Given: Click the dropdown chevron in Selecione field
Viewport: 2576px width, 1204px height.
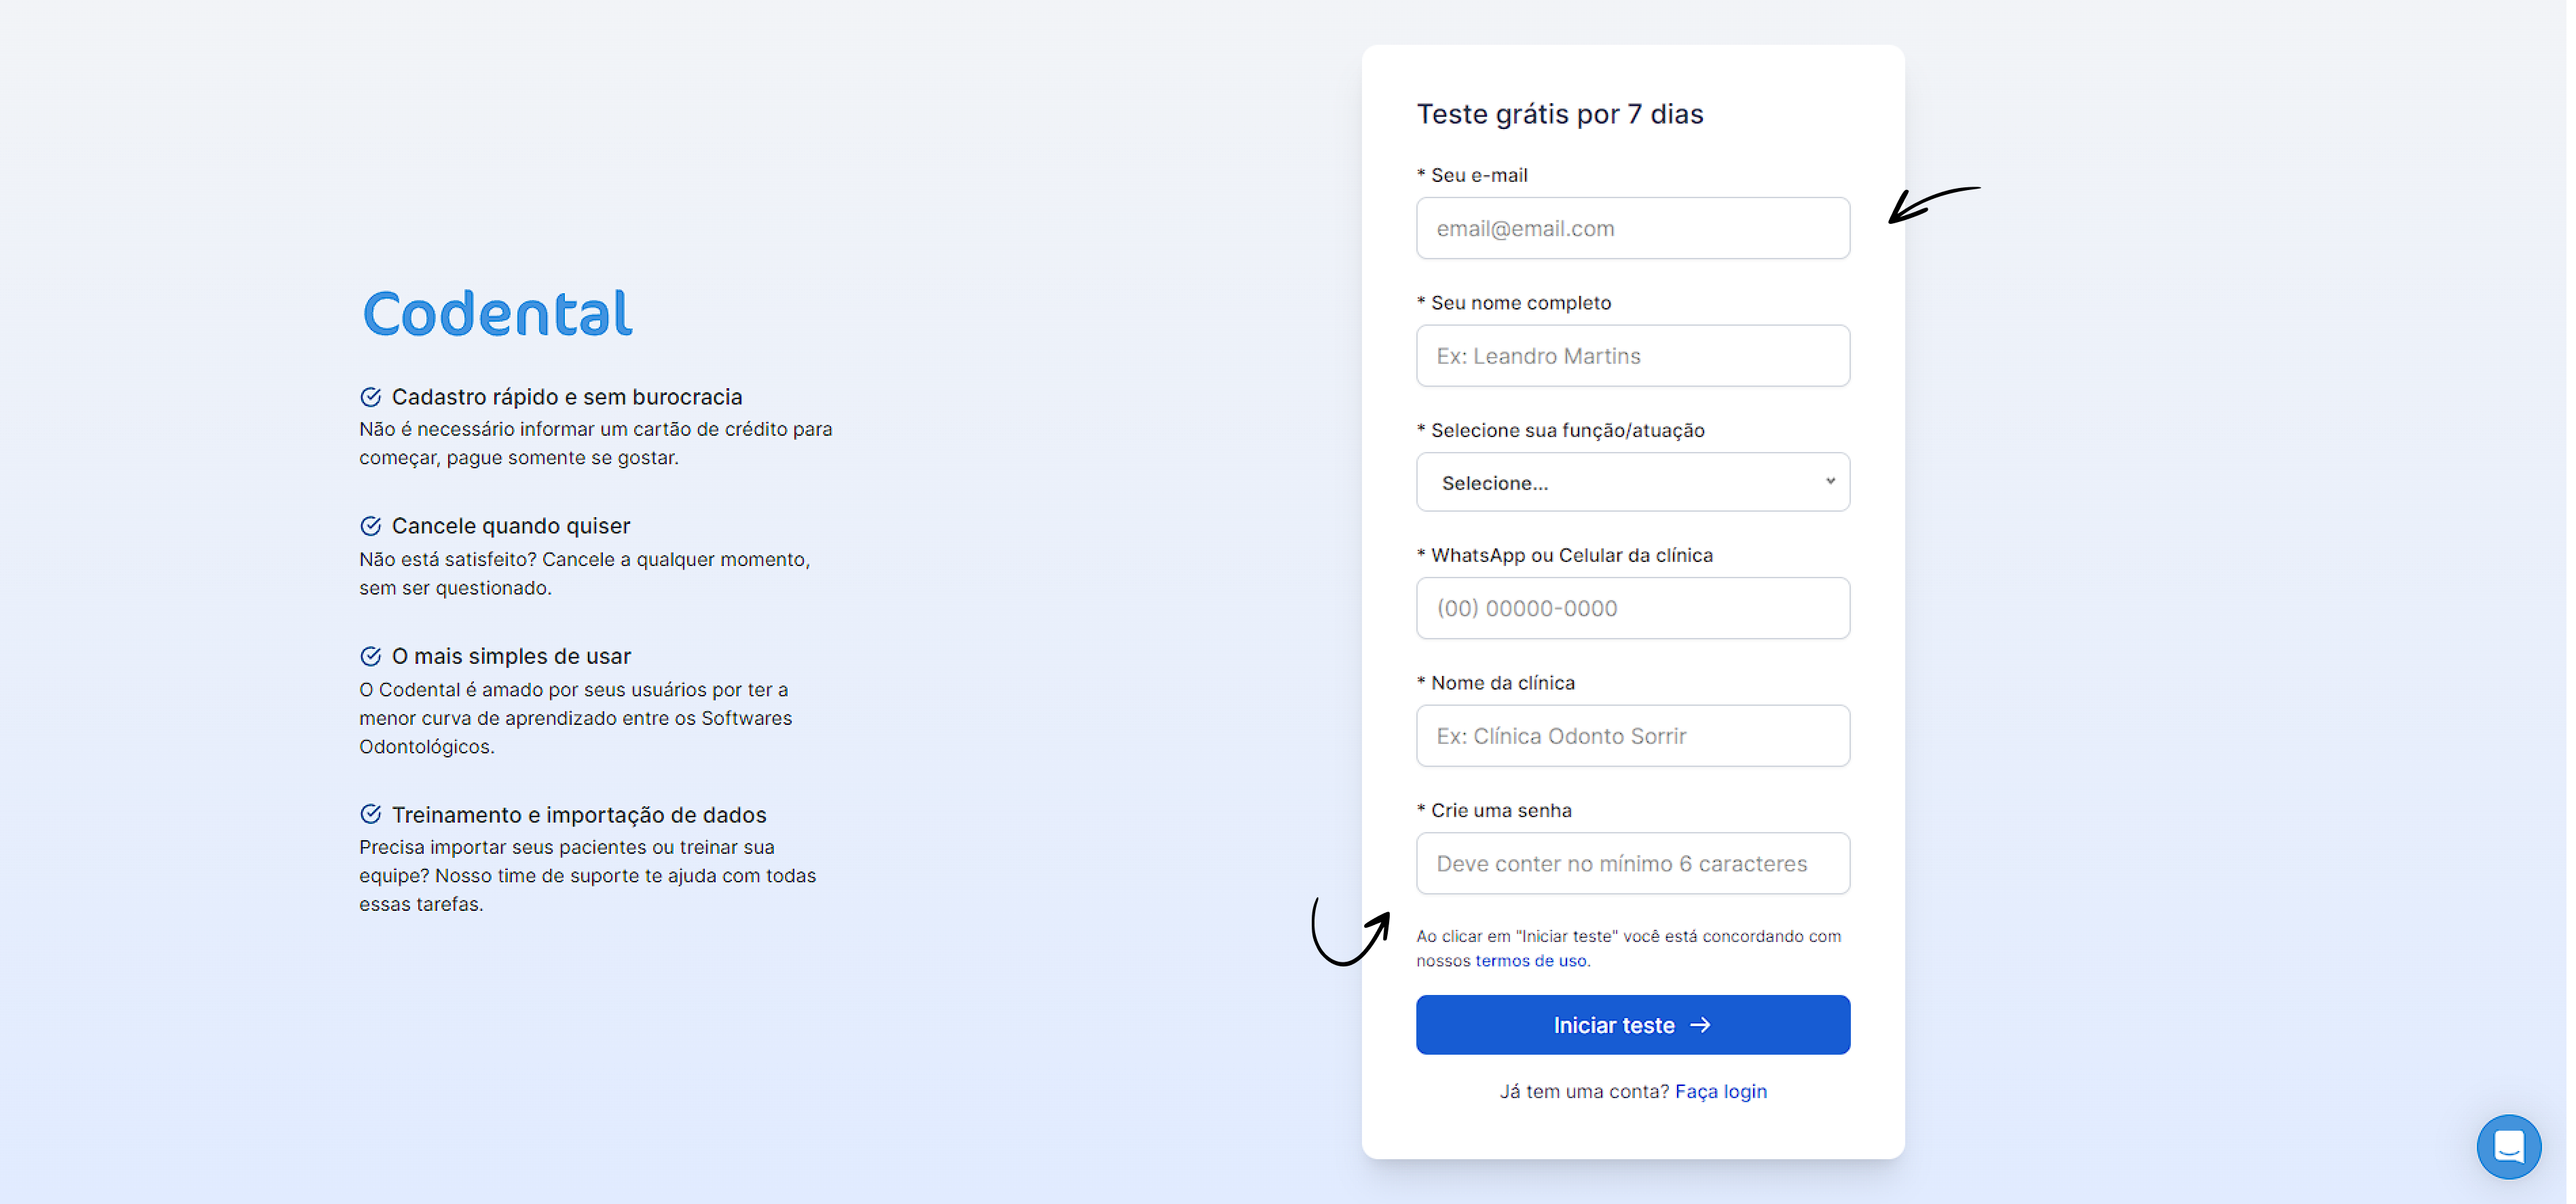Looking at the screenshot, I should point(1829,481).
